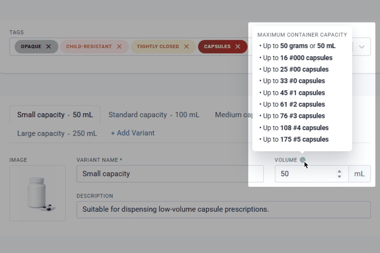Screen dimensions: 380x253
Task: Decrease volume with the down arrow
Action: click(x=339, y=177)
